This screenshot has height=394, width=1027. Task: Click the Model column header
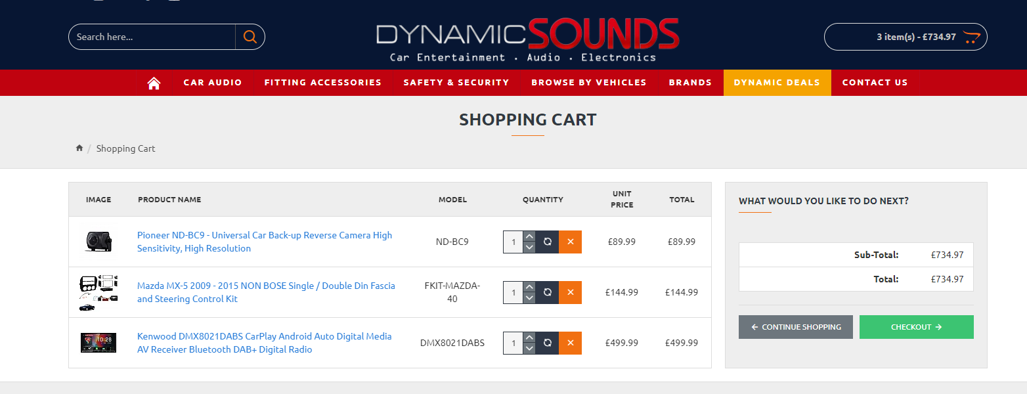[x=452, y=200]
